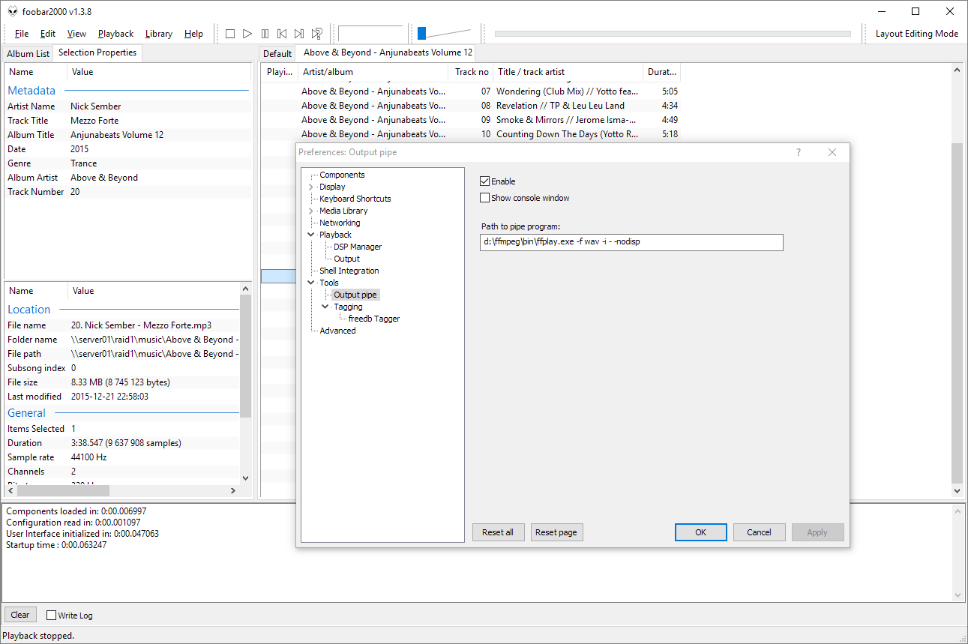The width and height of the screenshot is (968, 644).
Task: Click Layout Editing Mode in the toolbar
Action: click(x=916, y=34)
